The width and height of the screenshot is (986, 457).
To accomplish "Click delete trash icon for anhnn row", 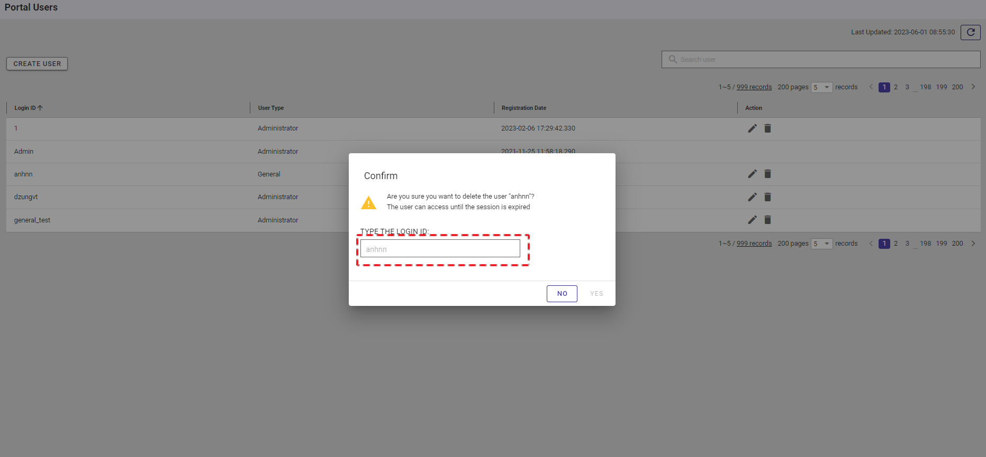I will click(767, 174).
